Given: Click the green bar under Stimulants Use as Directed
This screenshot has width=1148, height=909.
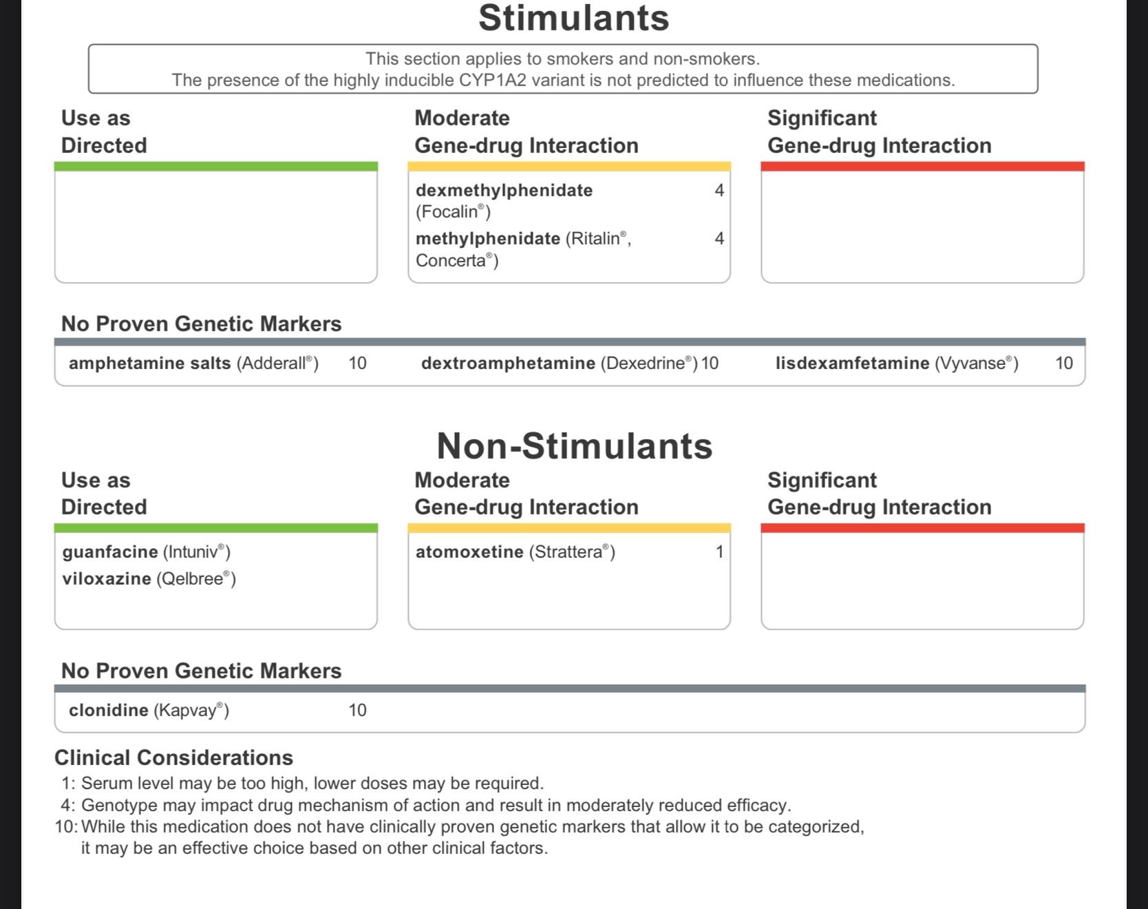Looking at the screenshot, I should point(216,167).
